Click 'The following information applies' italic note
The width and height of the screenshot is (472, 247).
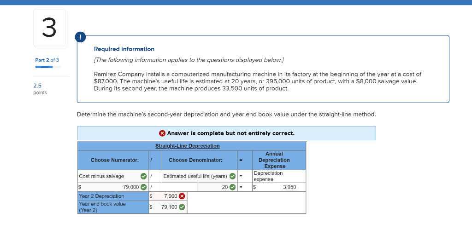189,60
